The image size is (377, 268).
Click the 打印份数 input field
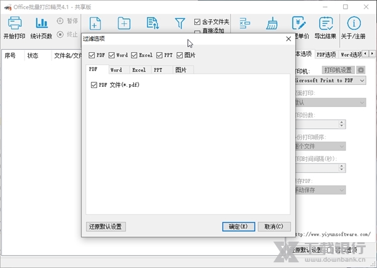click(317, 124)
